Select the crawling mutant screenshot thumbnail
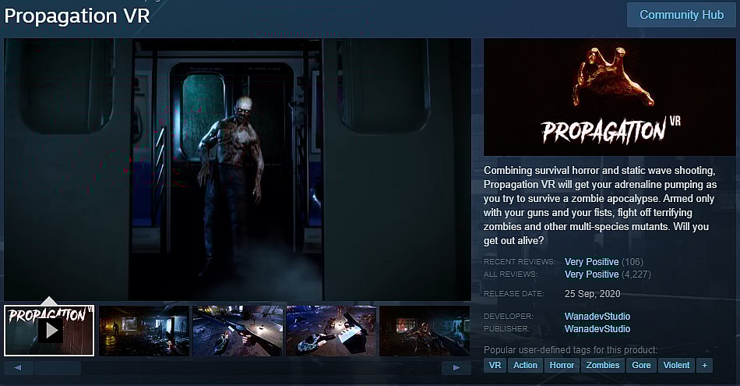The image size is (740, 386). (425, 331)
